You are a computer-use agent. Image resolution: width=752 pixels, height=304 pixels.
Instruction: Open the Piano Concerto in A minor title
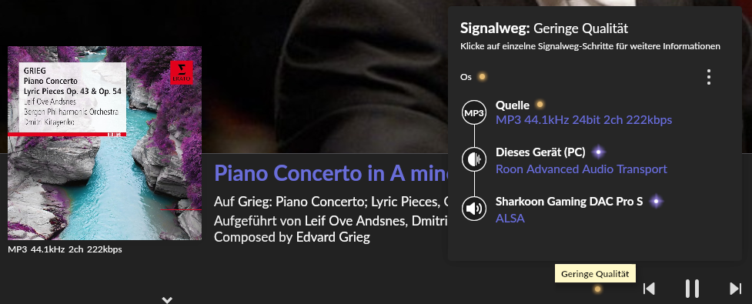click(331, 173)
